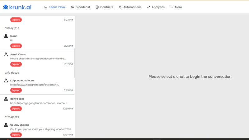Click the 05/04/2025 date header
This screenshot has width=249, height=140.
(12, 28)
